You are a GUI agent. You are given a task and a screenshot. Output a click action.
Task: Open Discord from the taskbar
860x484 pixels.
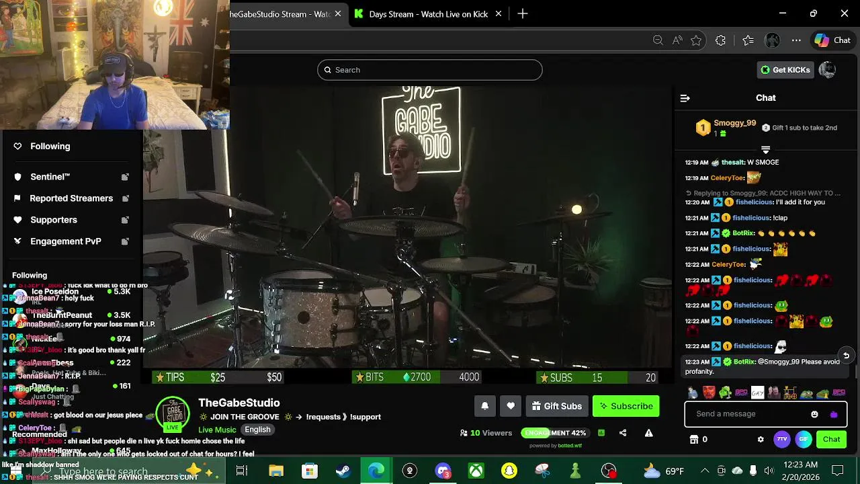(443, 471)
